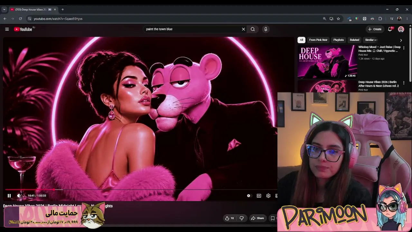Screen dimensions: 412x232
Task: Select the All filter chip
Action: pos(301,40)
